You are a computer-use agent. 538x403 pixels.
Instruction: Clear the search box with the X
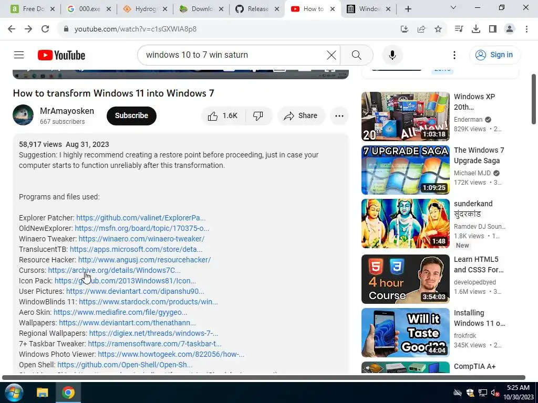point(332,55)
